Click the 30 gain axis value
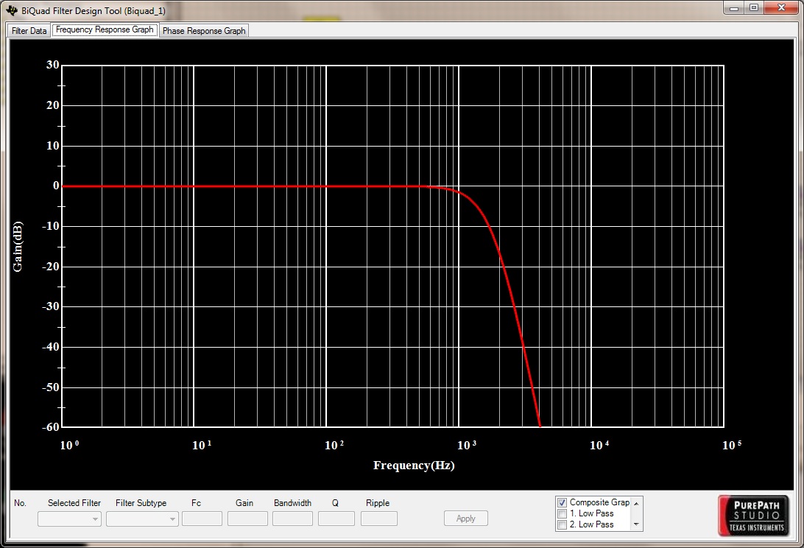The height and width of the screenshot is (548, 804). coord(53,65)
